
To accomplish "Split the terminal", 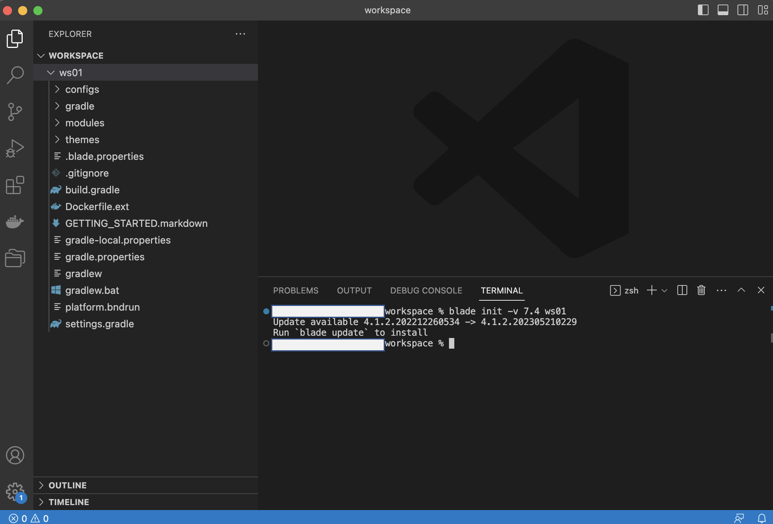I will coord(682,290).
